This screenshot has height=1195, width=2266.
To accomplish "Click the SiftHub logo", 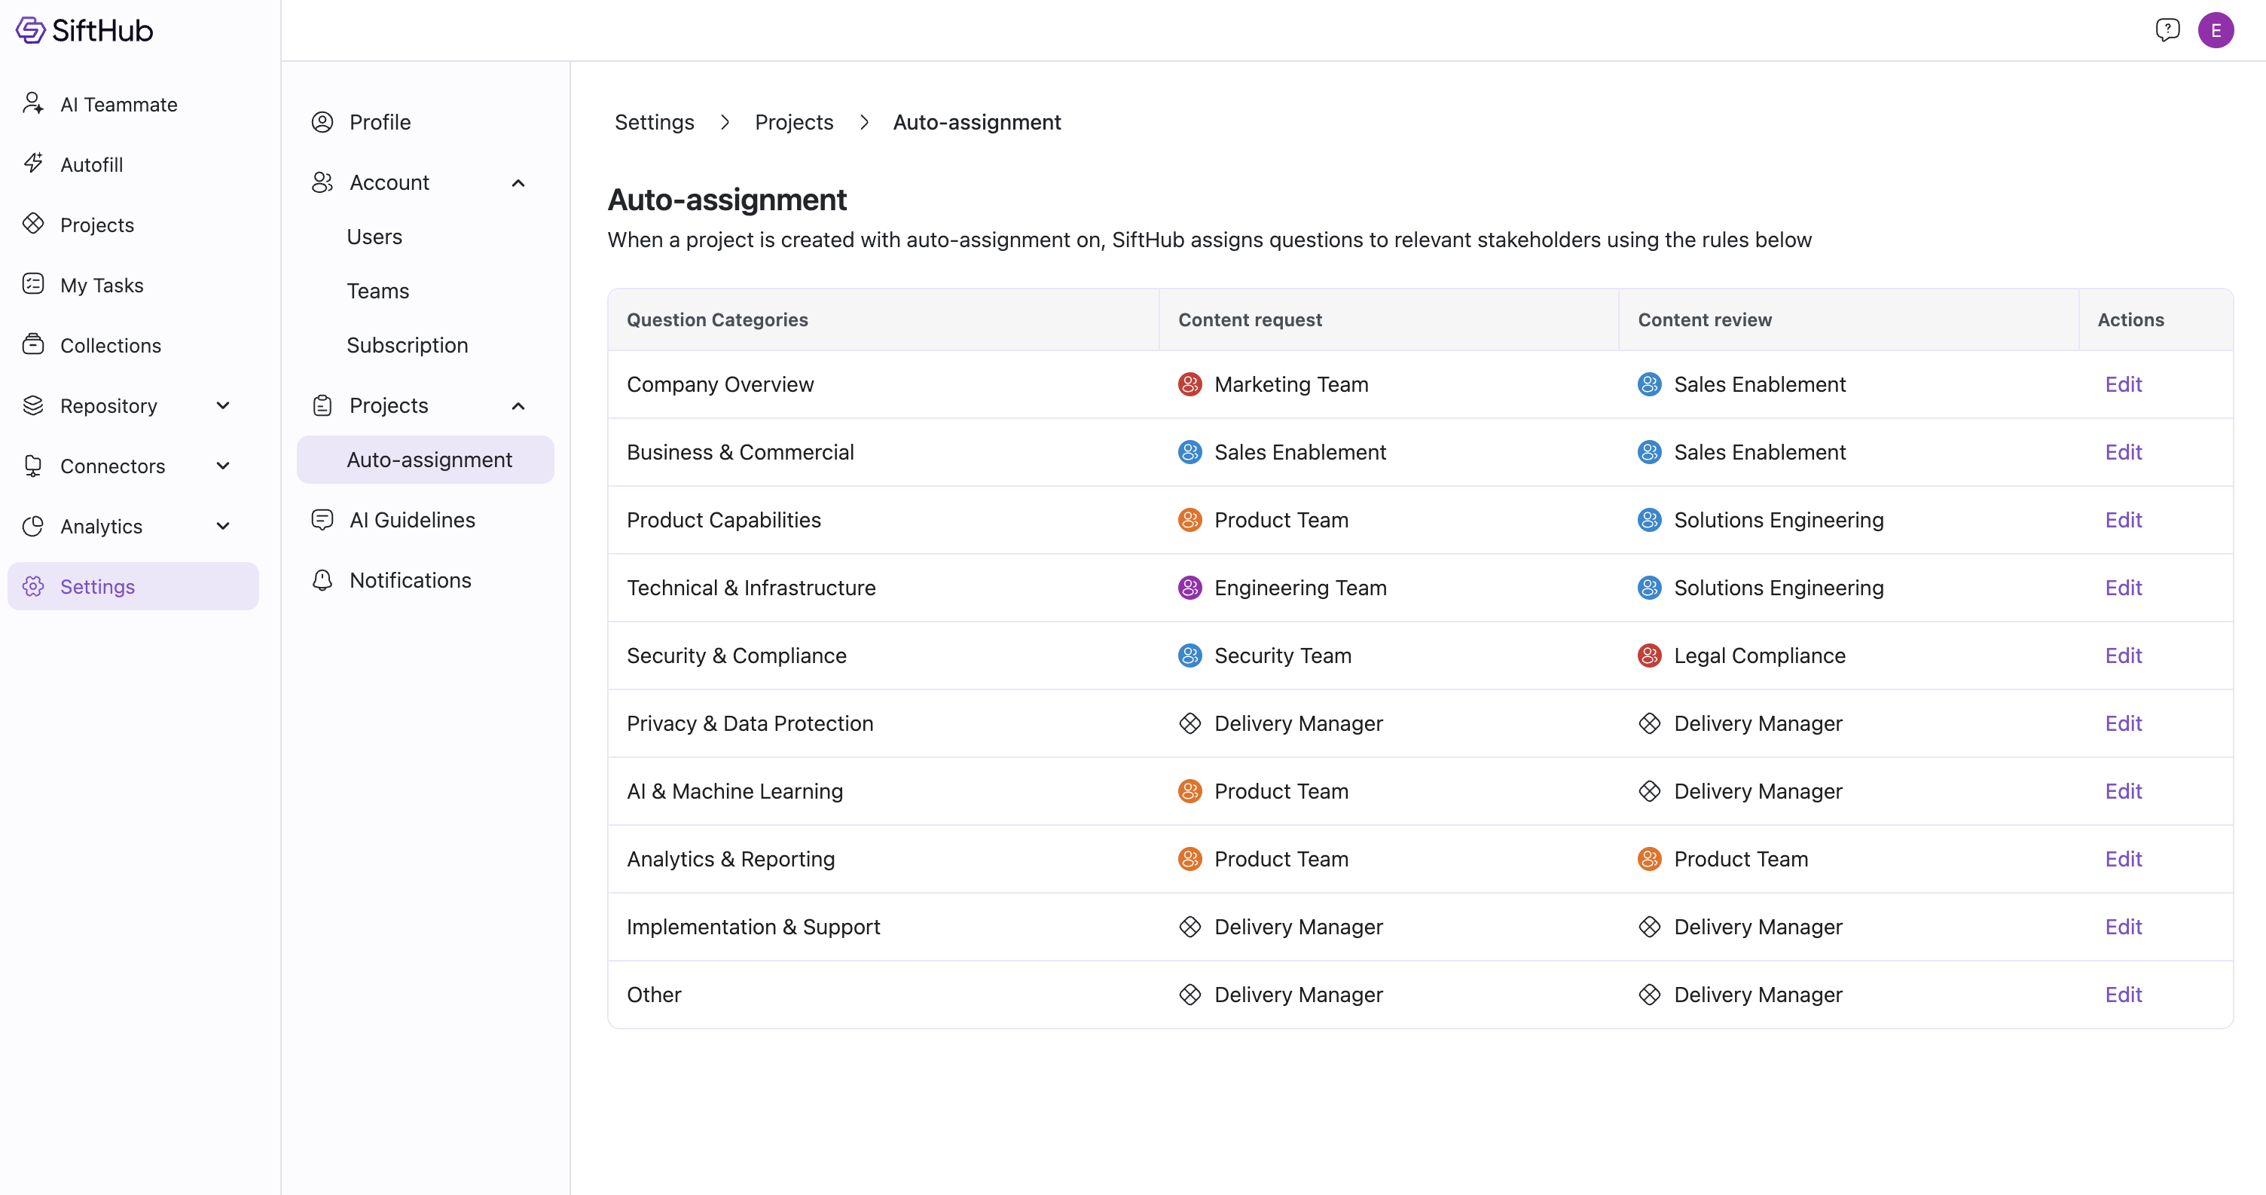I will (x=84, y=30).
